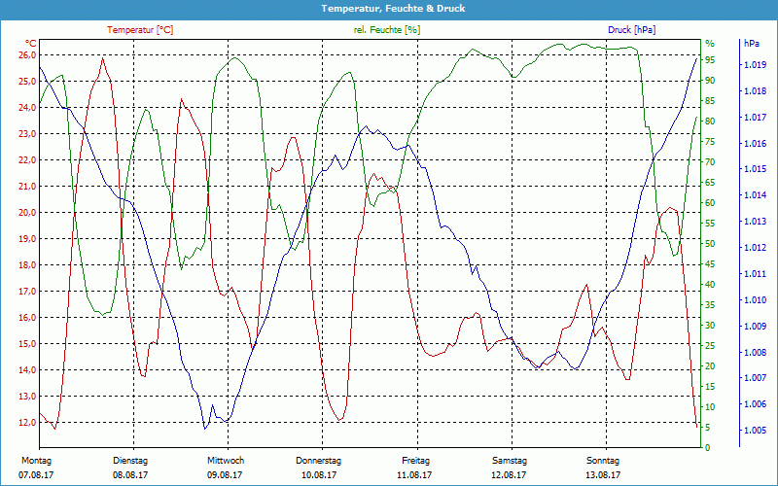Click the 12,0 temperature axis value
This screenshot has height=486, width=778.
click(27, 423)
